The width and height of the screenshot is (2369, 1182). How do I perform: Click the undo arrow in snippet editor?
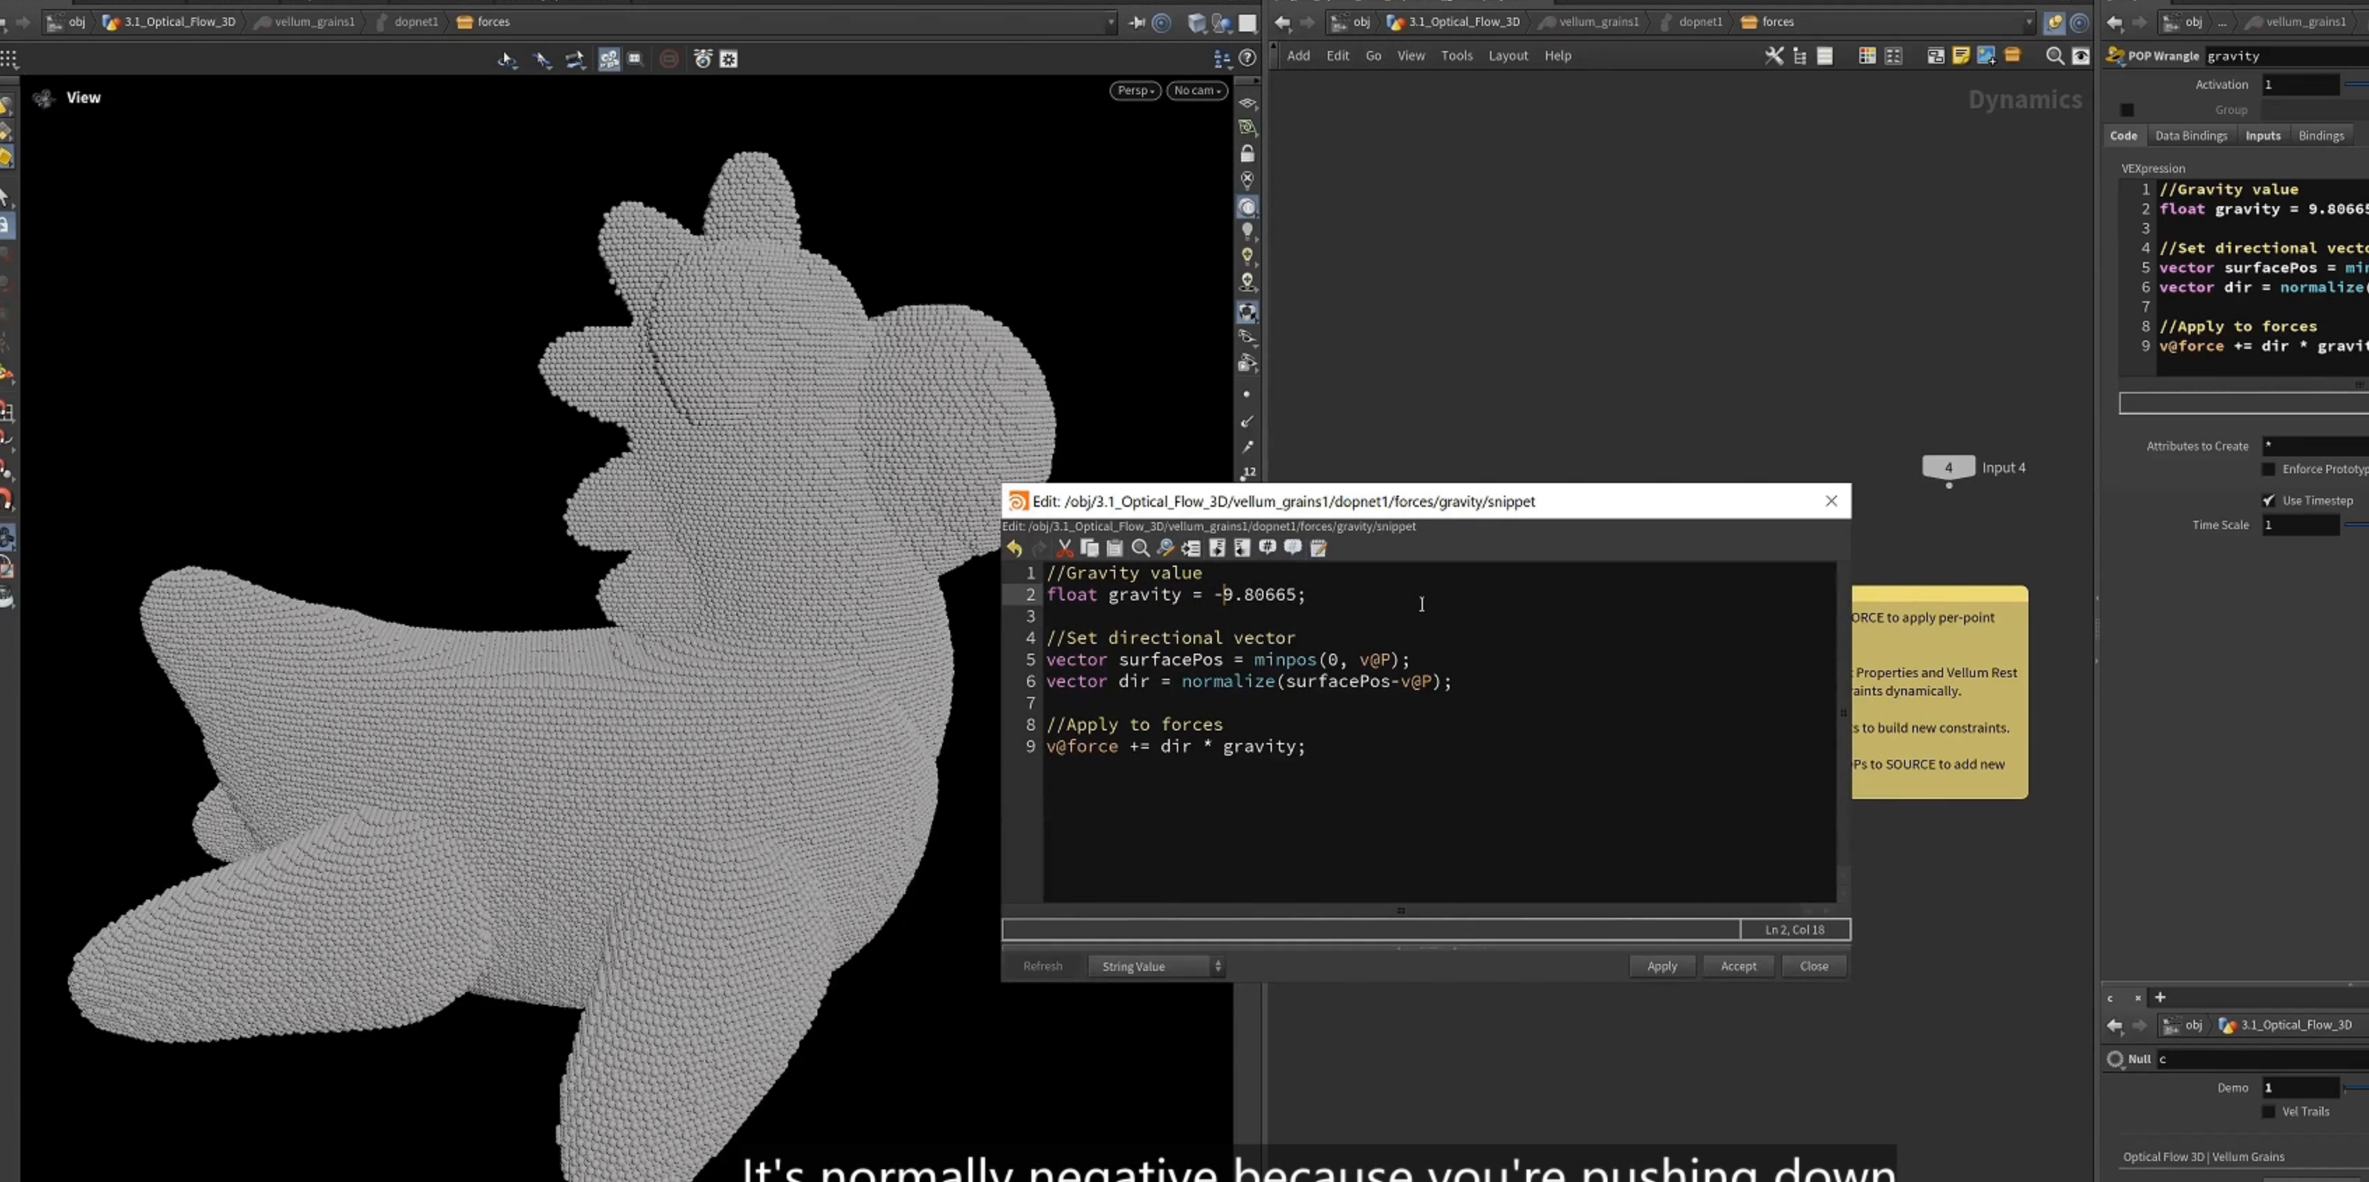[1015, 549]
